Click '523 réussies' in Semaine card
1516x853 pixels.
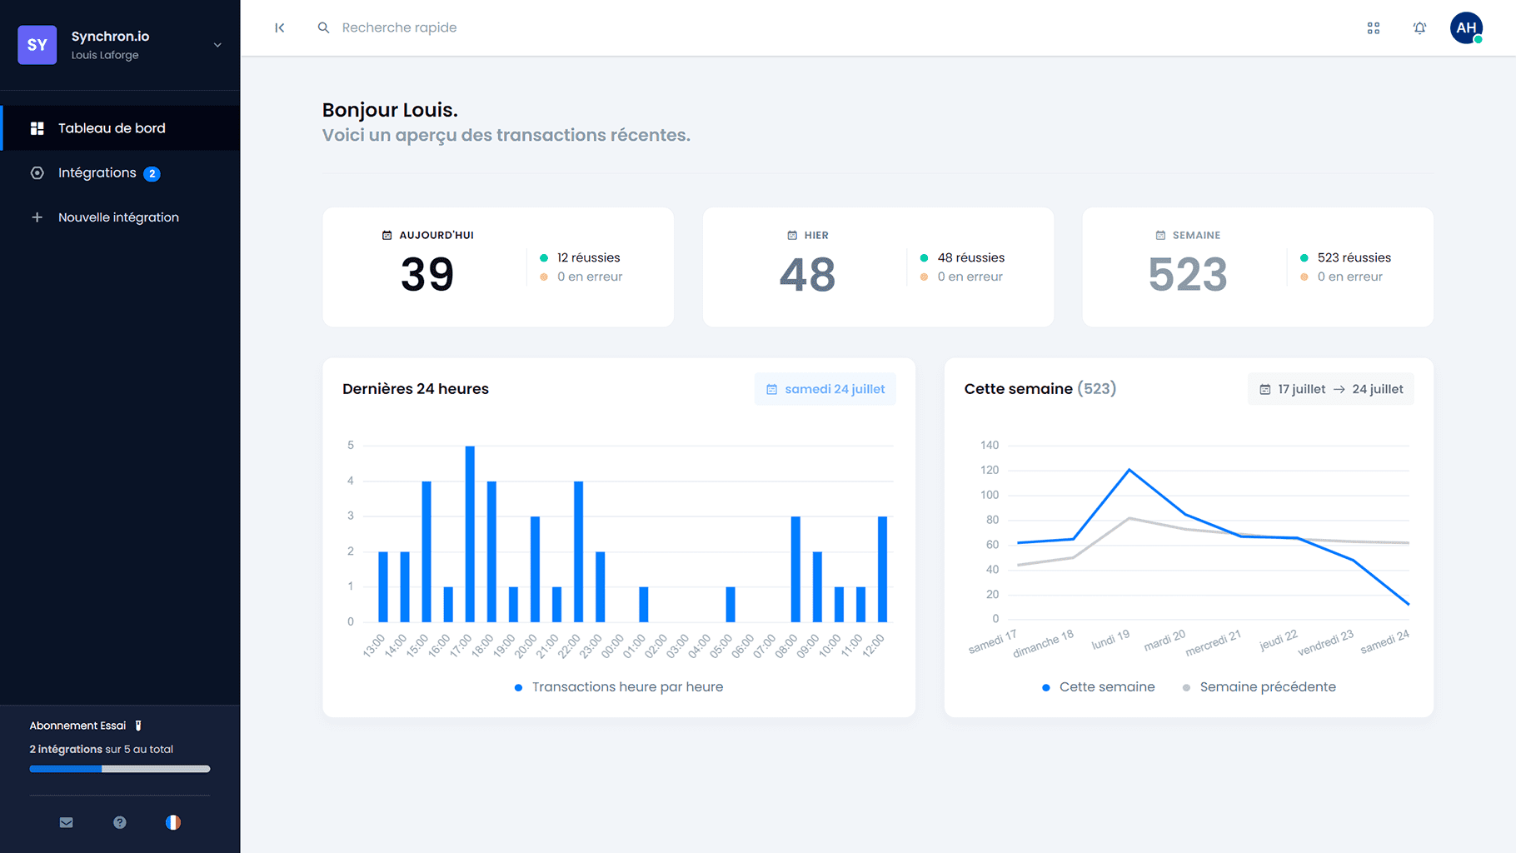[1354, 258]
